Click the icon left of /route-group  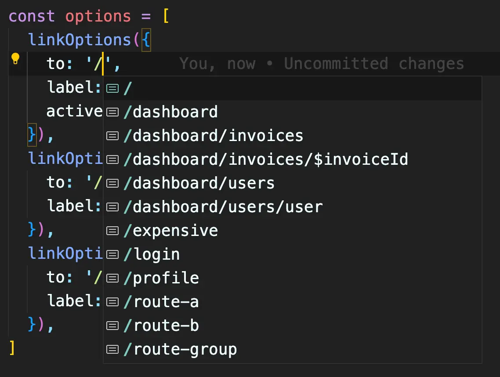point(113,349)
